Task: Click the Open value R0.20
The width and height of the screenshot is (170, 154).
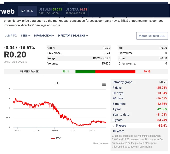Action: [x=106, y=48]
